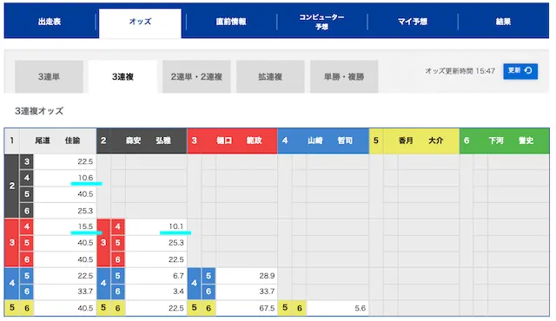Open the 単勝・複勝 odds tab
The image size is (556, 321).
click(x=344, y=76)
